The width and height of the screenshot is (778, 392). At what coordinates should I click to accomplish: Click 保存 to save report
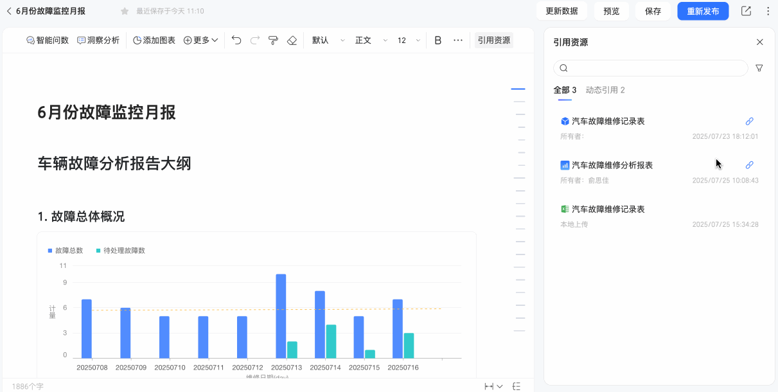click(x=653, y=11)
